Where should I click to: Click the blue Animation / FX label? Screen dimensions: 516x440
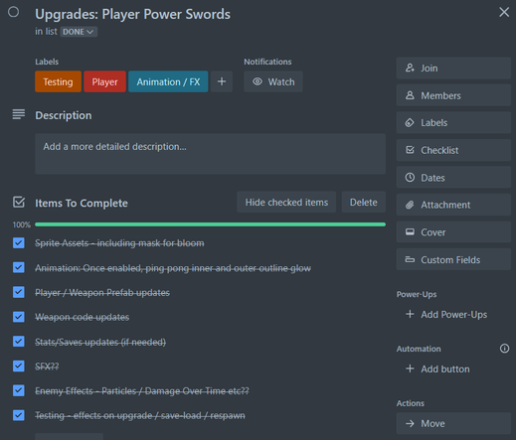(x=168, y=81)
